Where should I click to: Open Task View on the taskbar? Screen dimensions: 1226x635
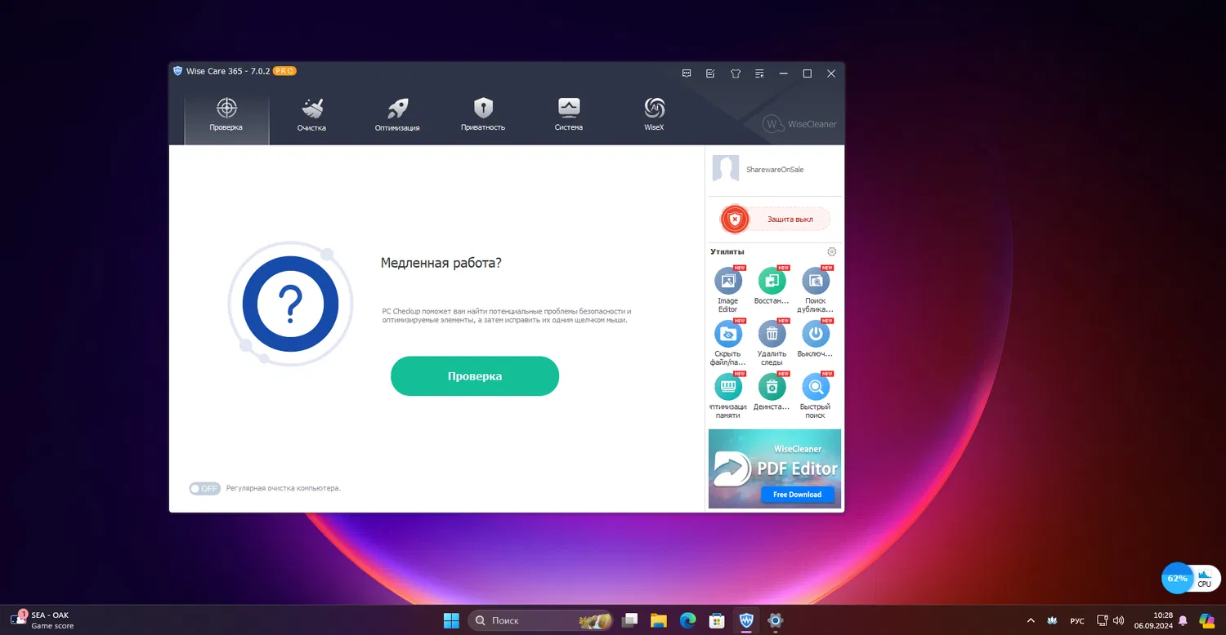pyautogui.click(x=629, y=620)
